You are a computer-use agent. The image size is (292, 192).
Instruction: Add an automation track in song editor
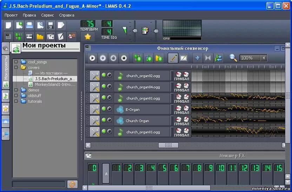(x=159, y=58)
